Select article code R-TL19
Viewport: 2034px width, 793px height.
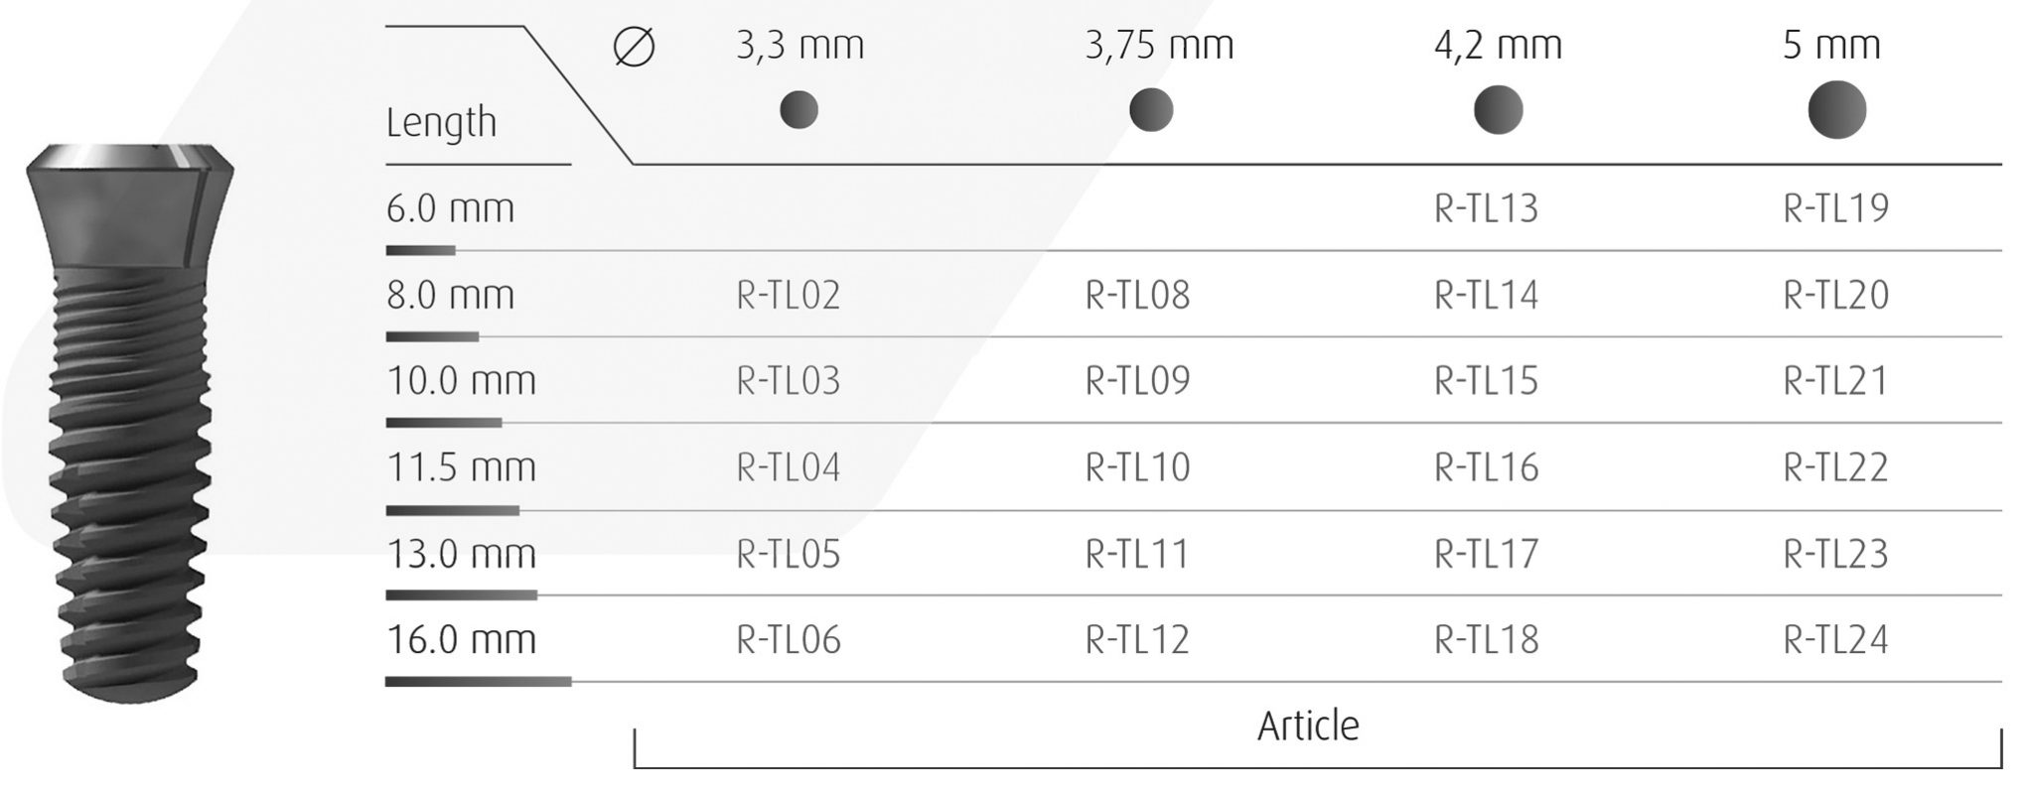click(1835, 208)
